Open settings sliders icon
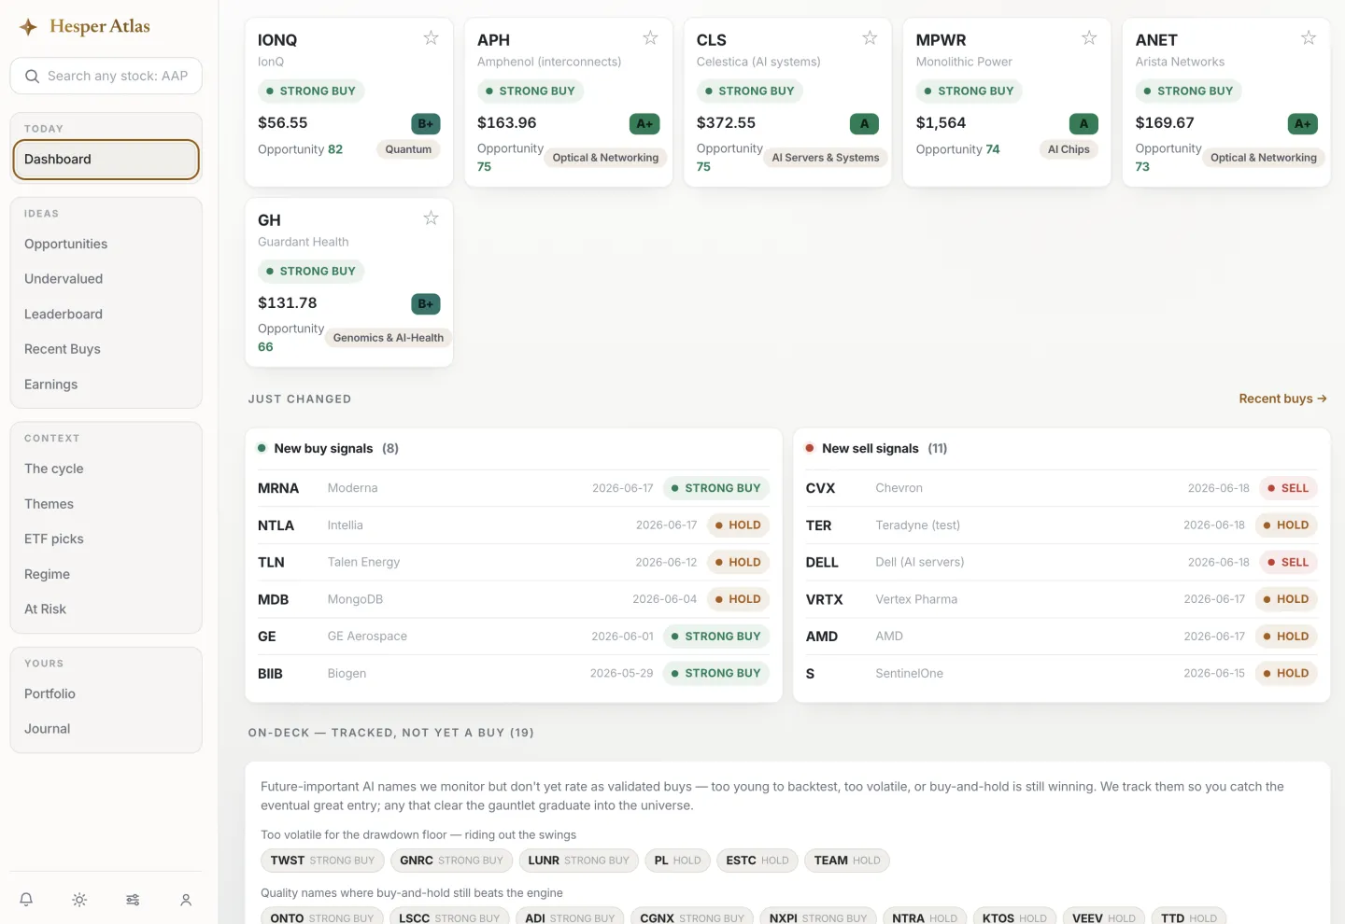The width and height of the screenshot is (1345, 924). click(133, 900)
